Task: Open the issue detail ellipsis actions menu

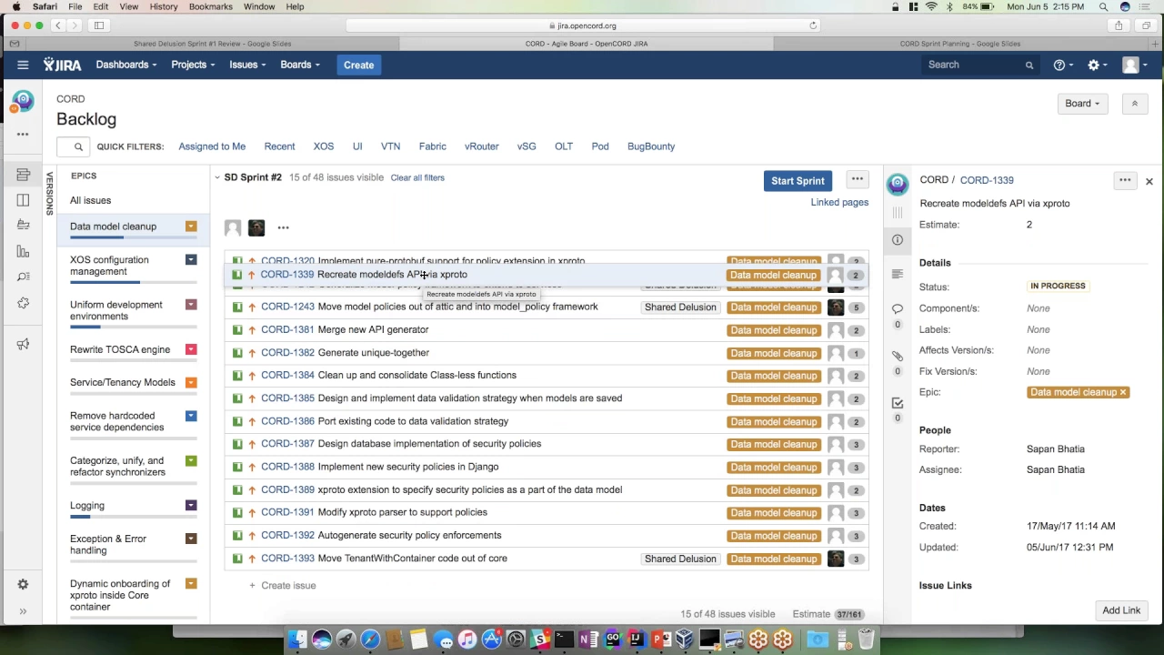Action: [1125, 180]
